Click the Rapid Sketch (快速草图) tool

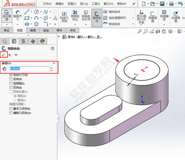pos(176,17)
